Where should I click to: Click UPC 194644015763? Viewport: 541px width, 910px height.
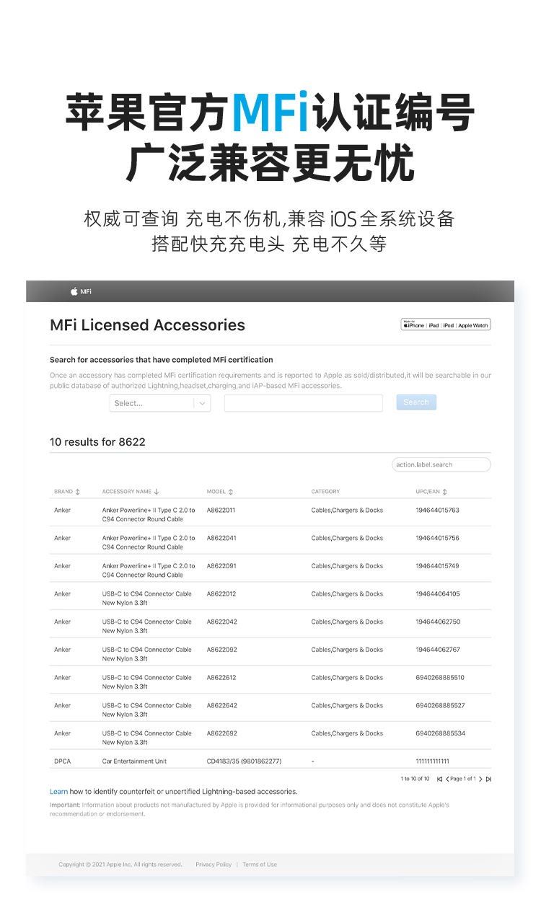[x=437, y=511]
